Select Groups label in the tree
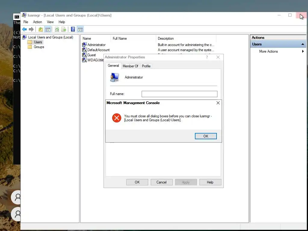 [39, 47]
